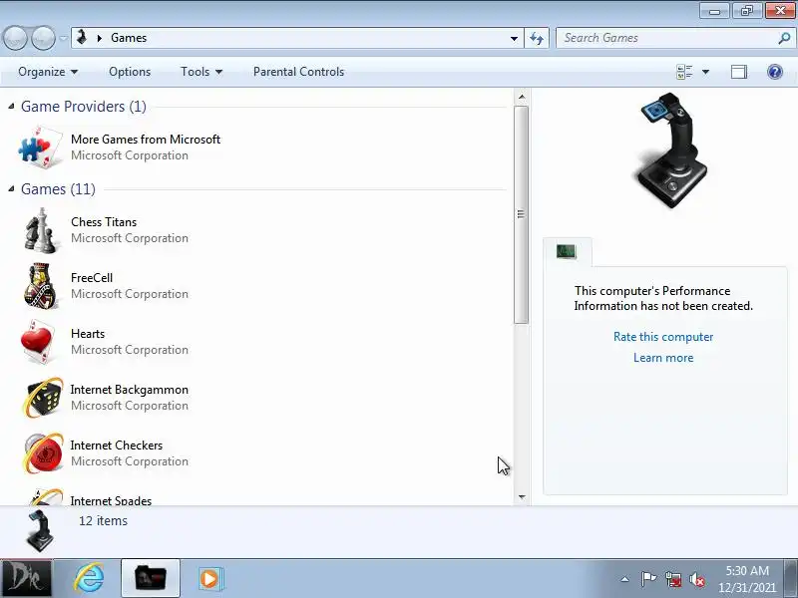The width and height of the screenshot is (798, 598).
Task: Collapse the Games (11) group
Action: (x=11, y=188)
